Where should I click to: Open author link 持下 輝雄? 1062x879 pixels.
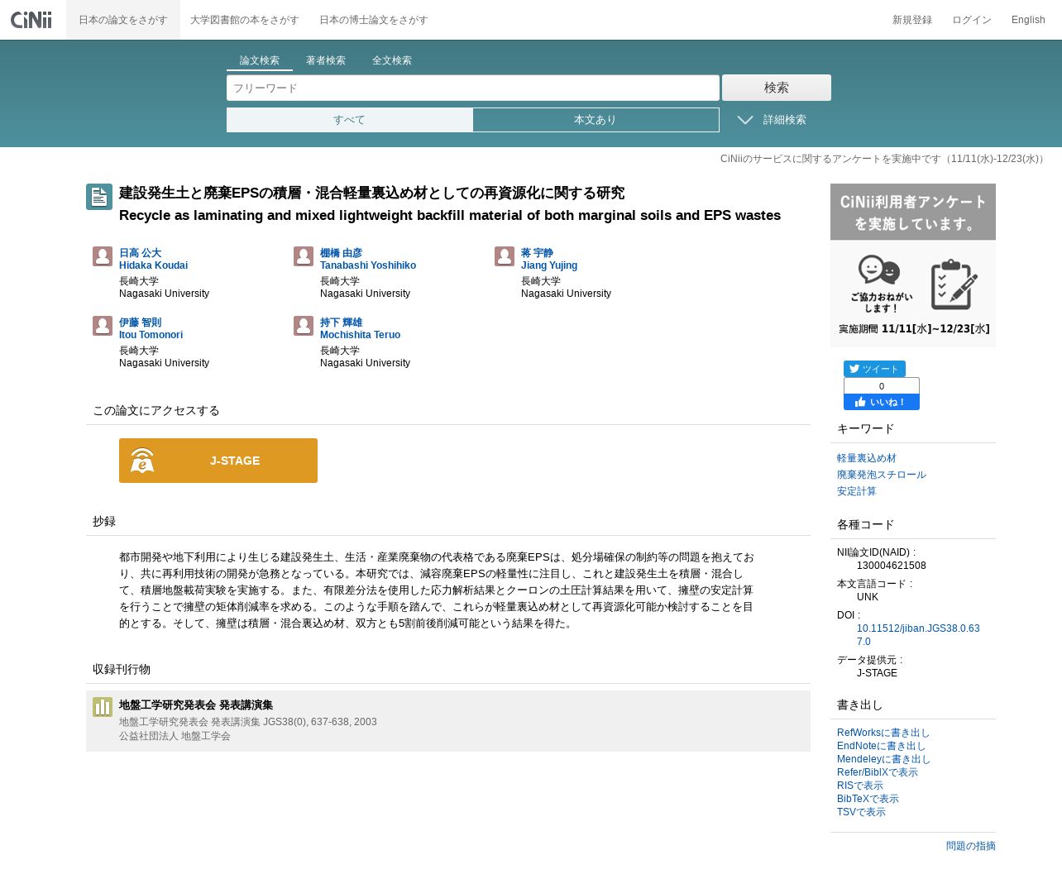tap(341, 322)
